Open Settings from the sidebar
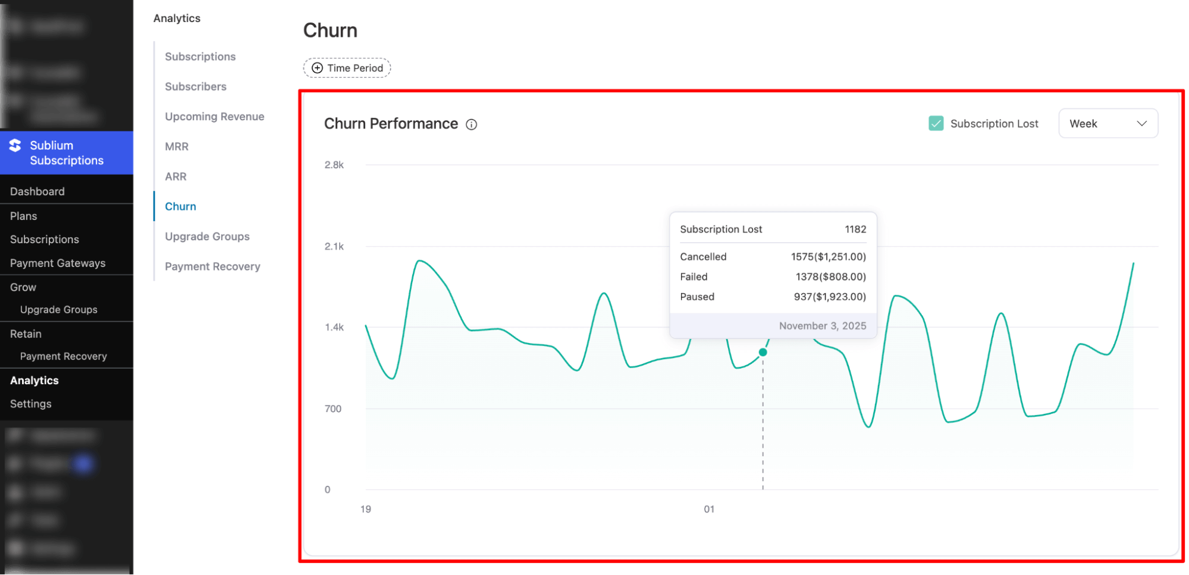1189x575 pixels. [30, 403]
